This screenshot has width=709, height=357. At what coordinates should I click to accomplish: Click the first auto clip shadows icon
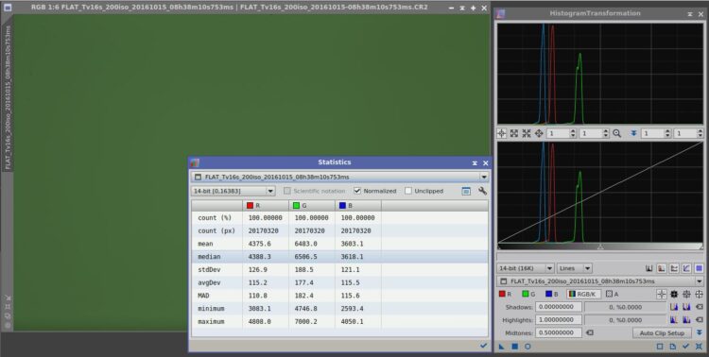[x=674, y=307]
